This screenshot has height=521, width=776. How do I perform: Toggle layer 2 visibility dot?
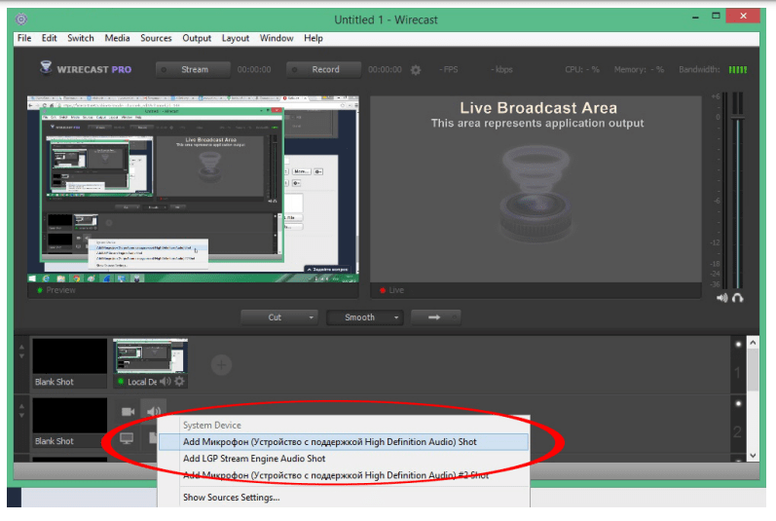[x=738, y=404]
